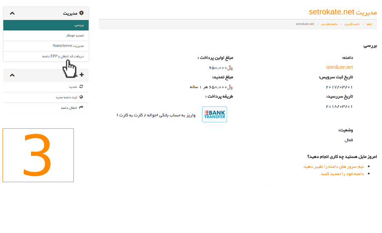Click the renewal price ۶۵۰,۰۰۰ هر ۱ ساله

[211, 87]
